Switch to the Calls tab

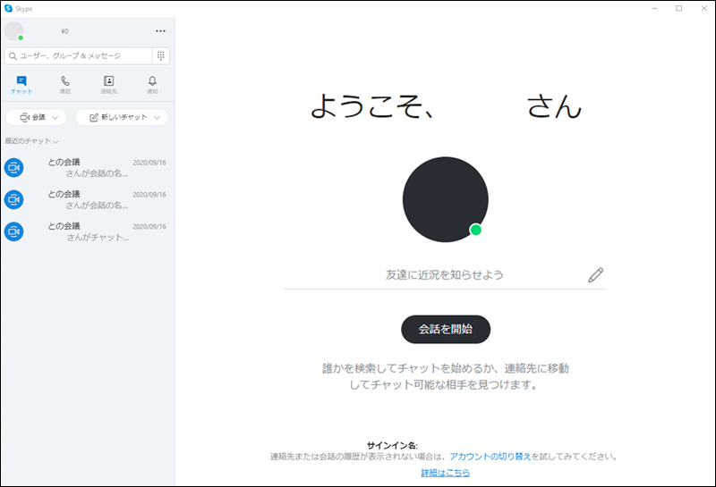[x=65, y=85]
